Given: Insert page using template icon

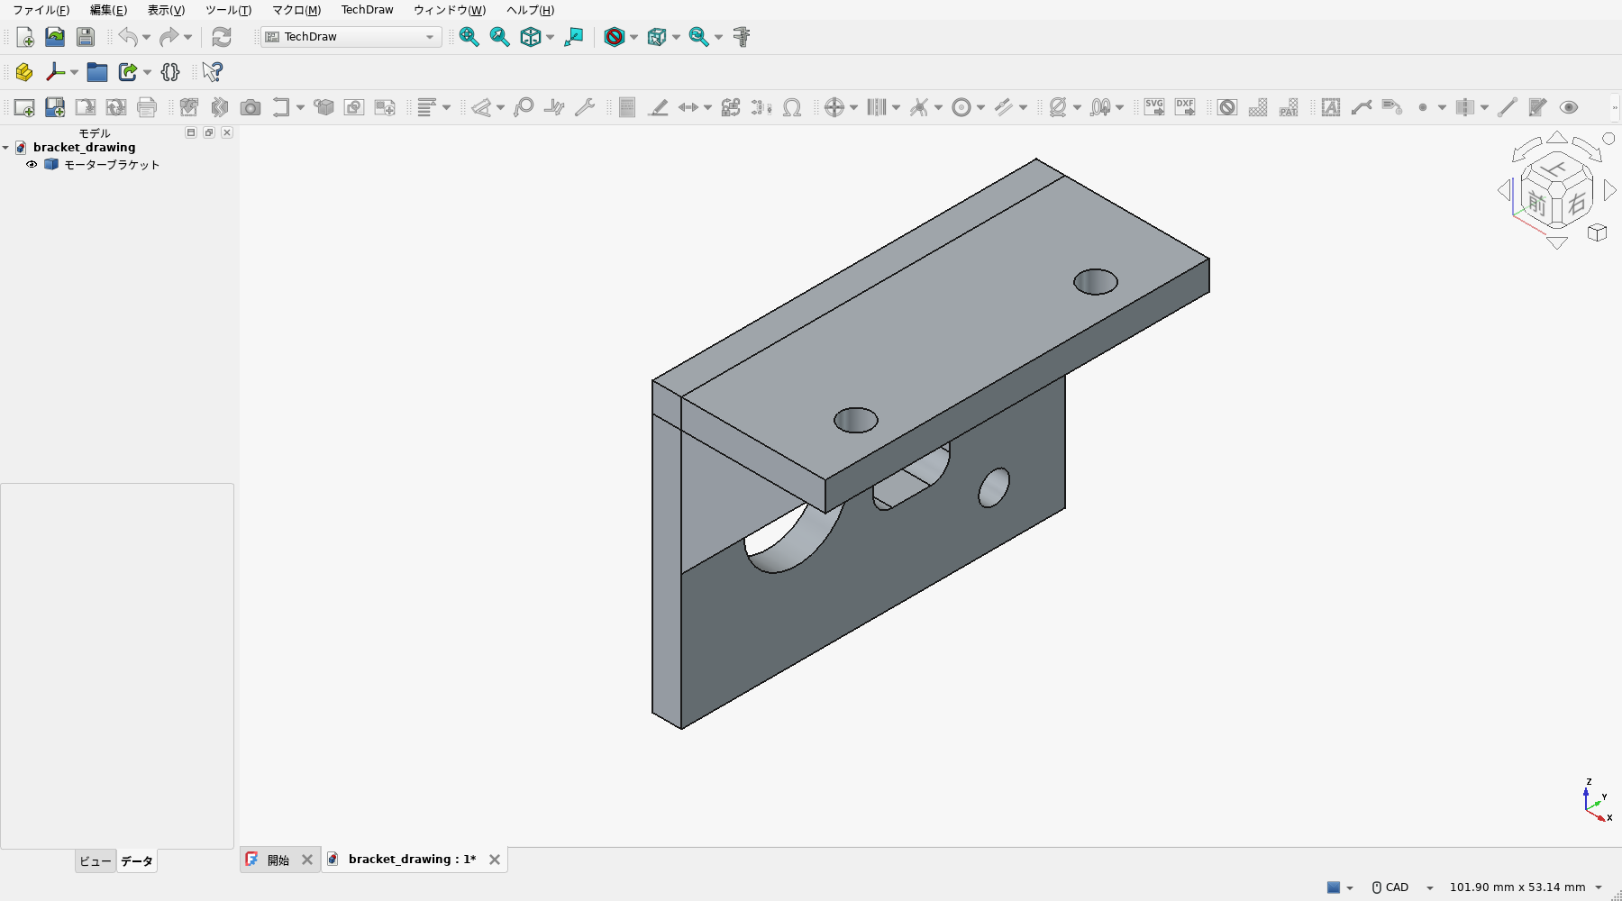Looking at the screenshot, I should click(55, 107).
